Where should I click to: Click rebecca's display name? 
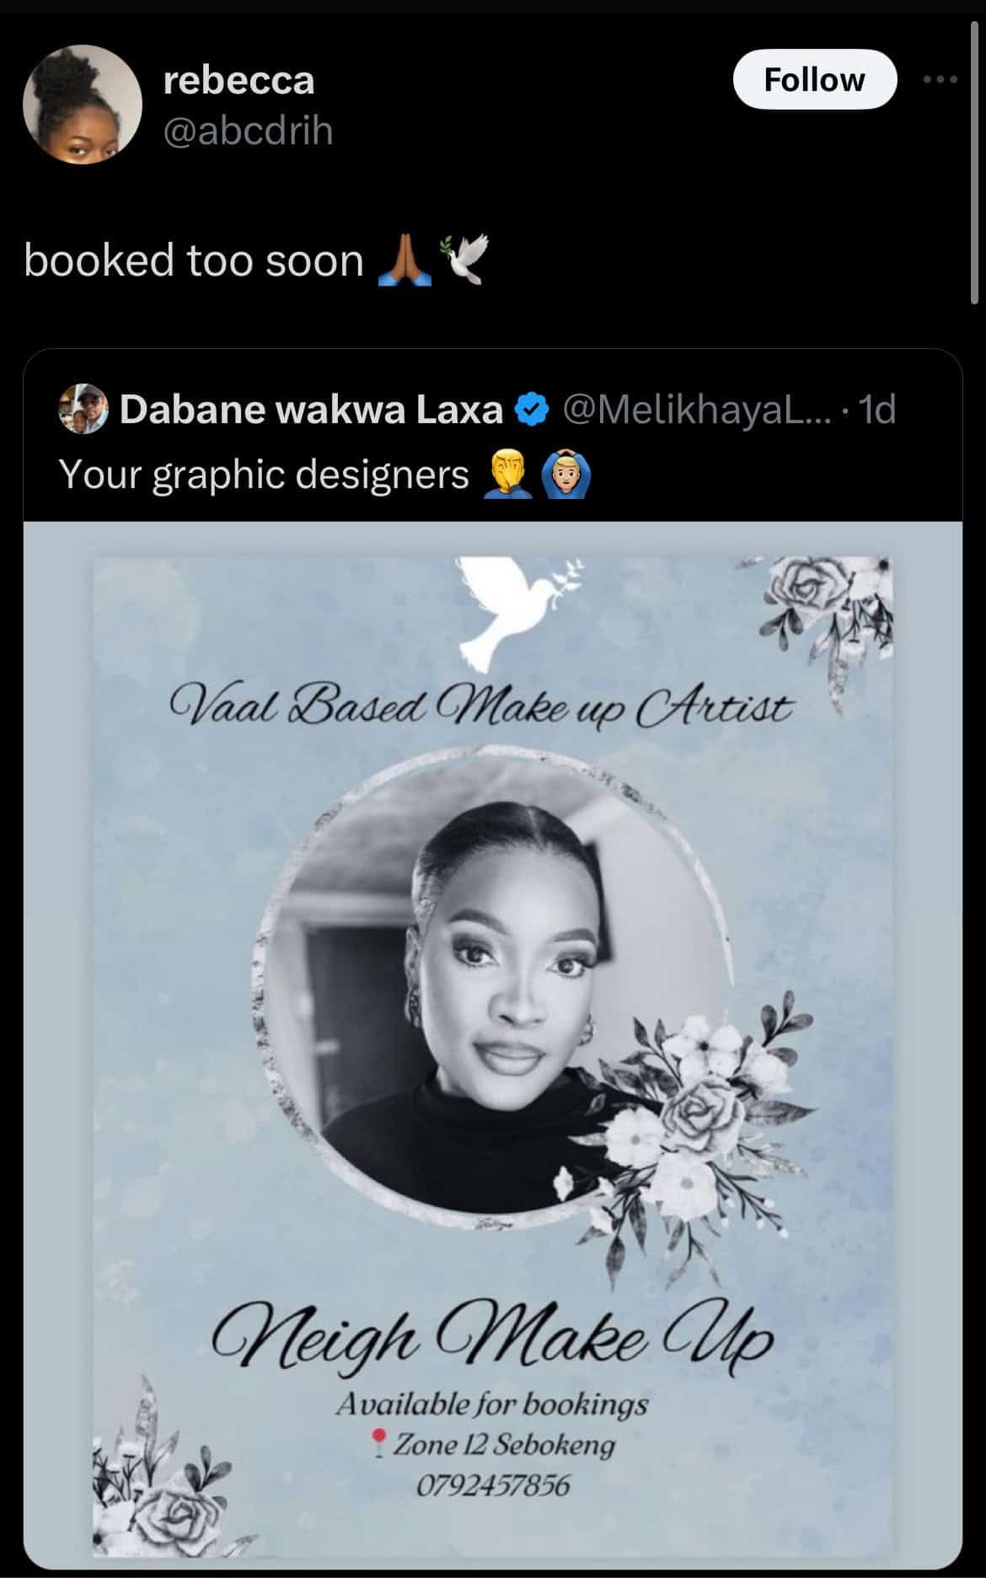click(x=240, y=80)
